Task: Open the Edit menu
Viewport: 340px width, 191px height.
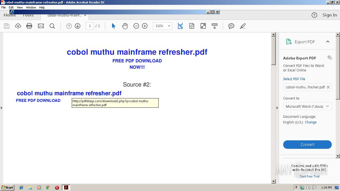Action: click(11, 7)
